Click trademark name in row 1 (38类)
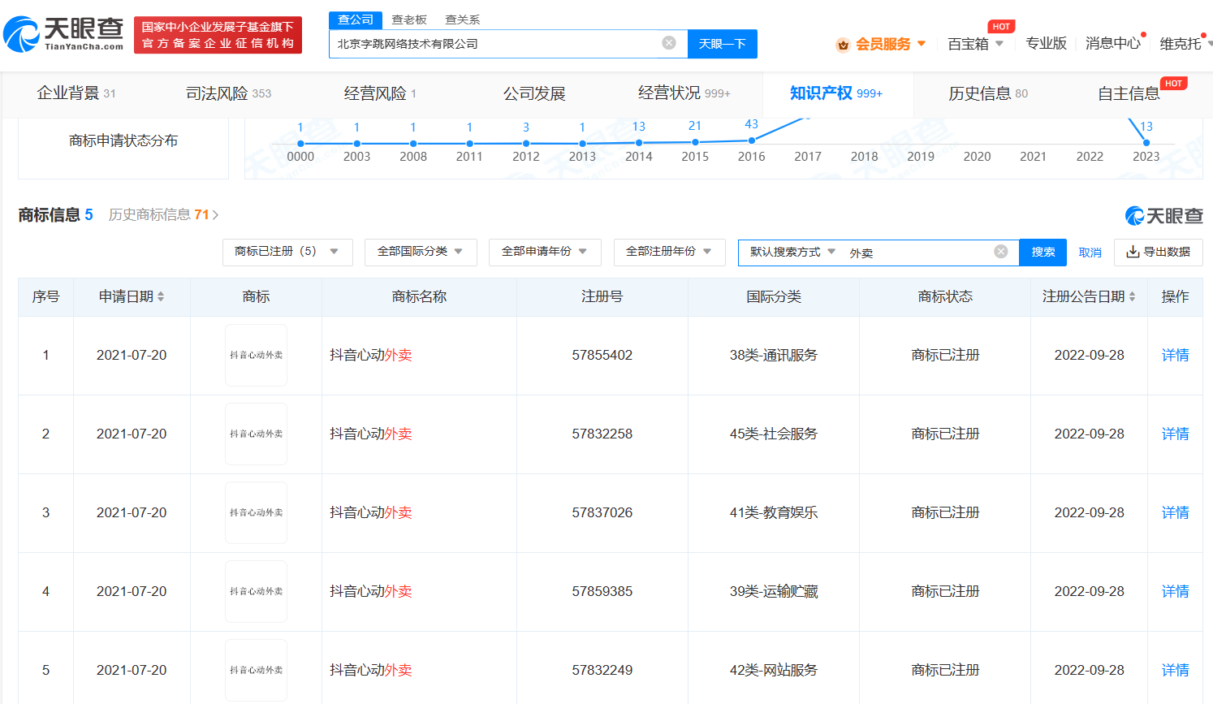The image size is (1213, 704). coord(371,355)
